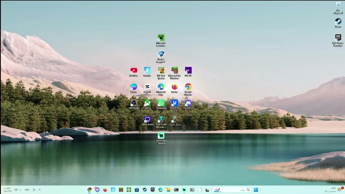Click the Google Chrome desktop shortcut
Viewport: 345px width, 194px height.
pos(188,90)
